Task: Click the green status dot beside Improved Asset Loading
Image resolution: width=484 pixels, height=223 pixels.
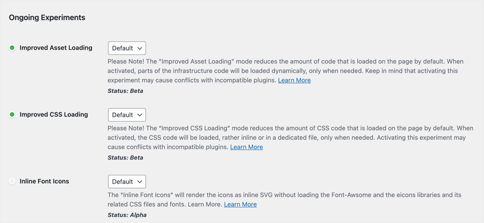Action: [12, 48]
